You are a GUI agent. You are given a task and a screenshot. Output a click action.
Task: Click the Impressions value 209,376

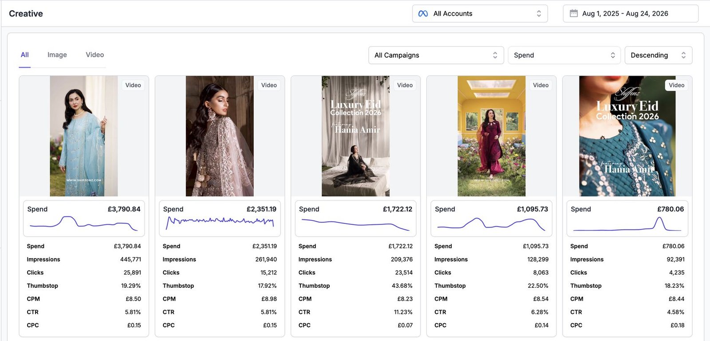click(x=402, y=259)
